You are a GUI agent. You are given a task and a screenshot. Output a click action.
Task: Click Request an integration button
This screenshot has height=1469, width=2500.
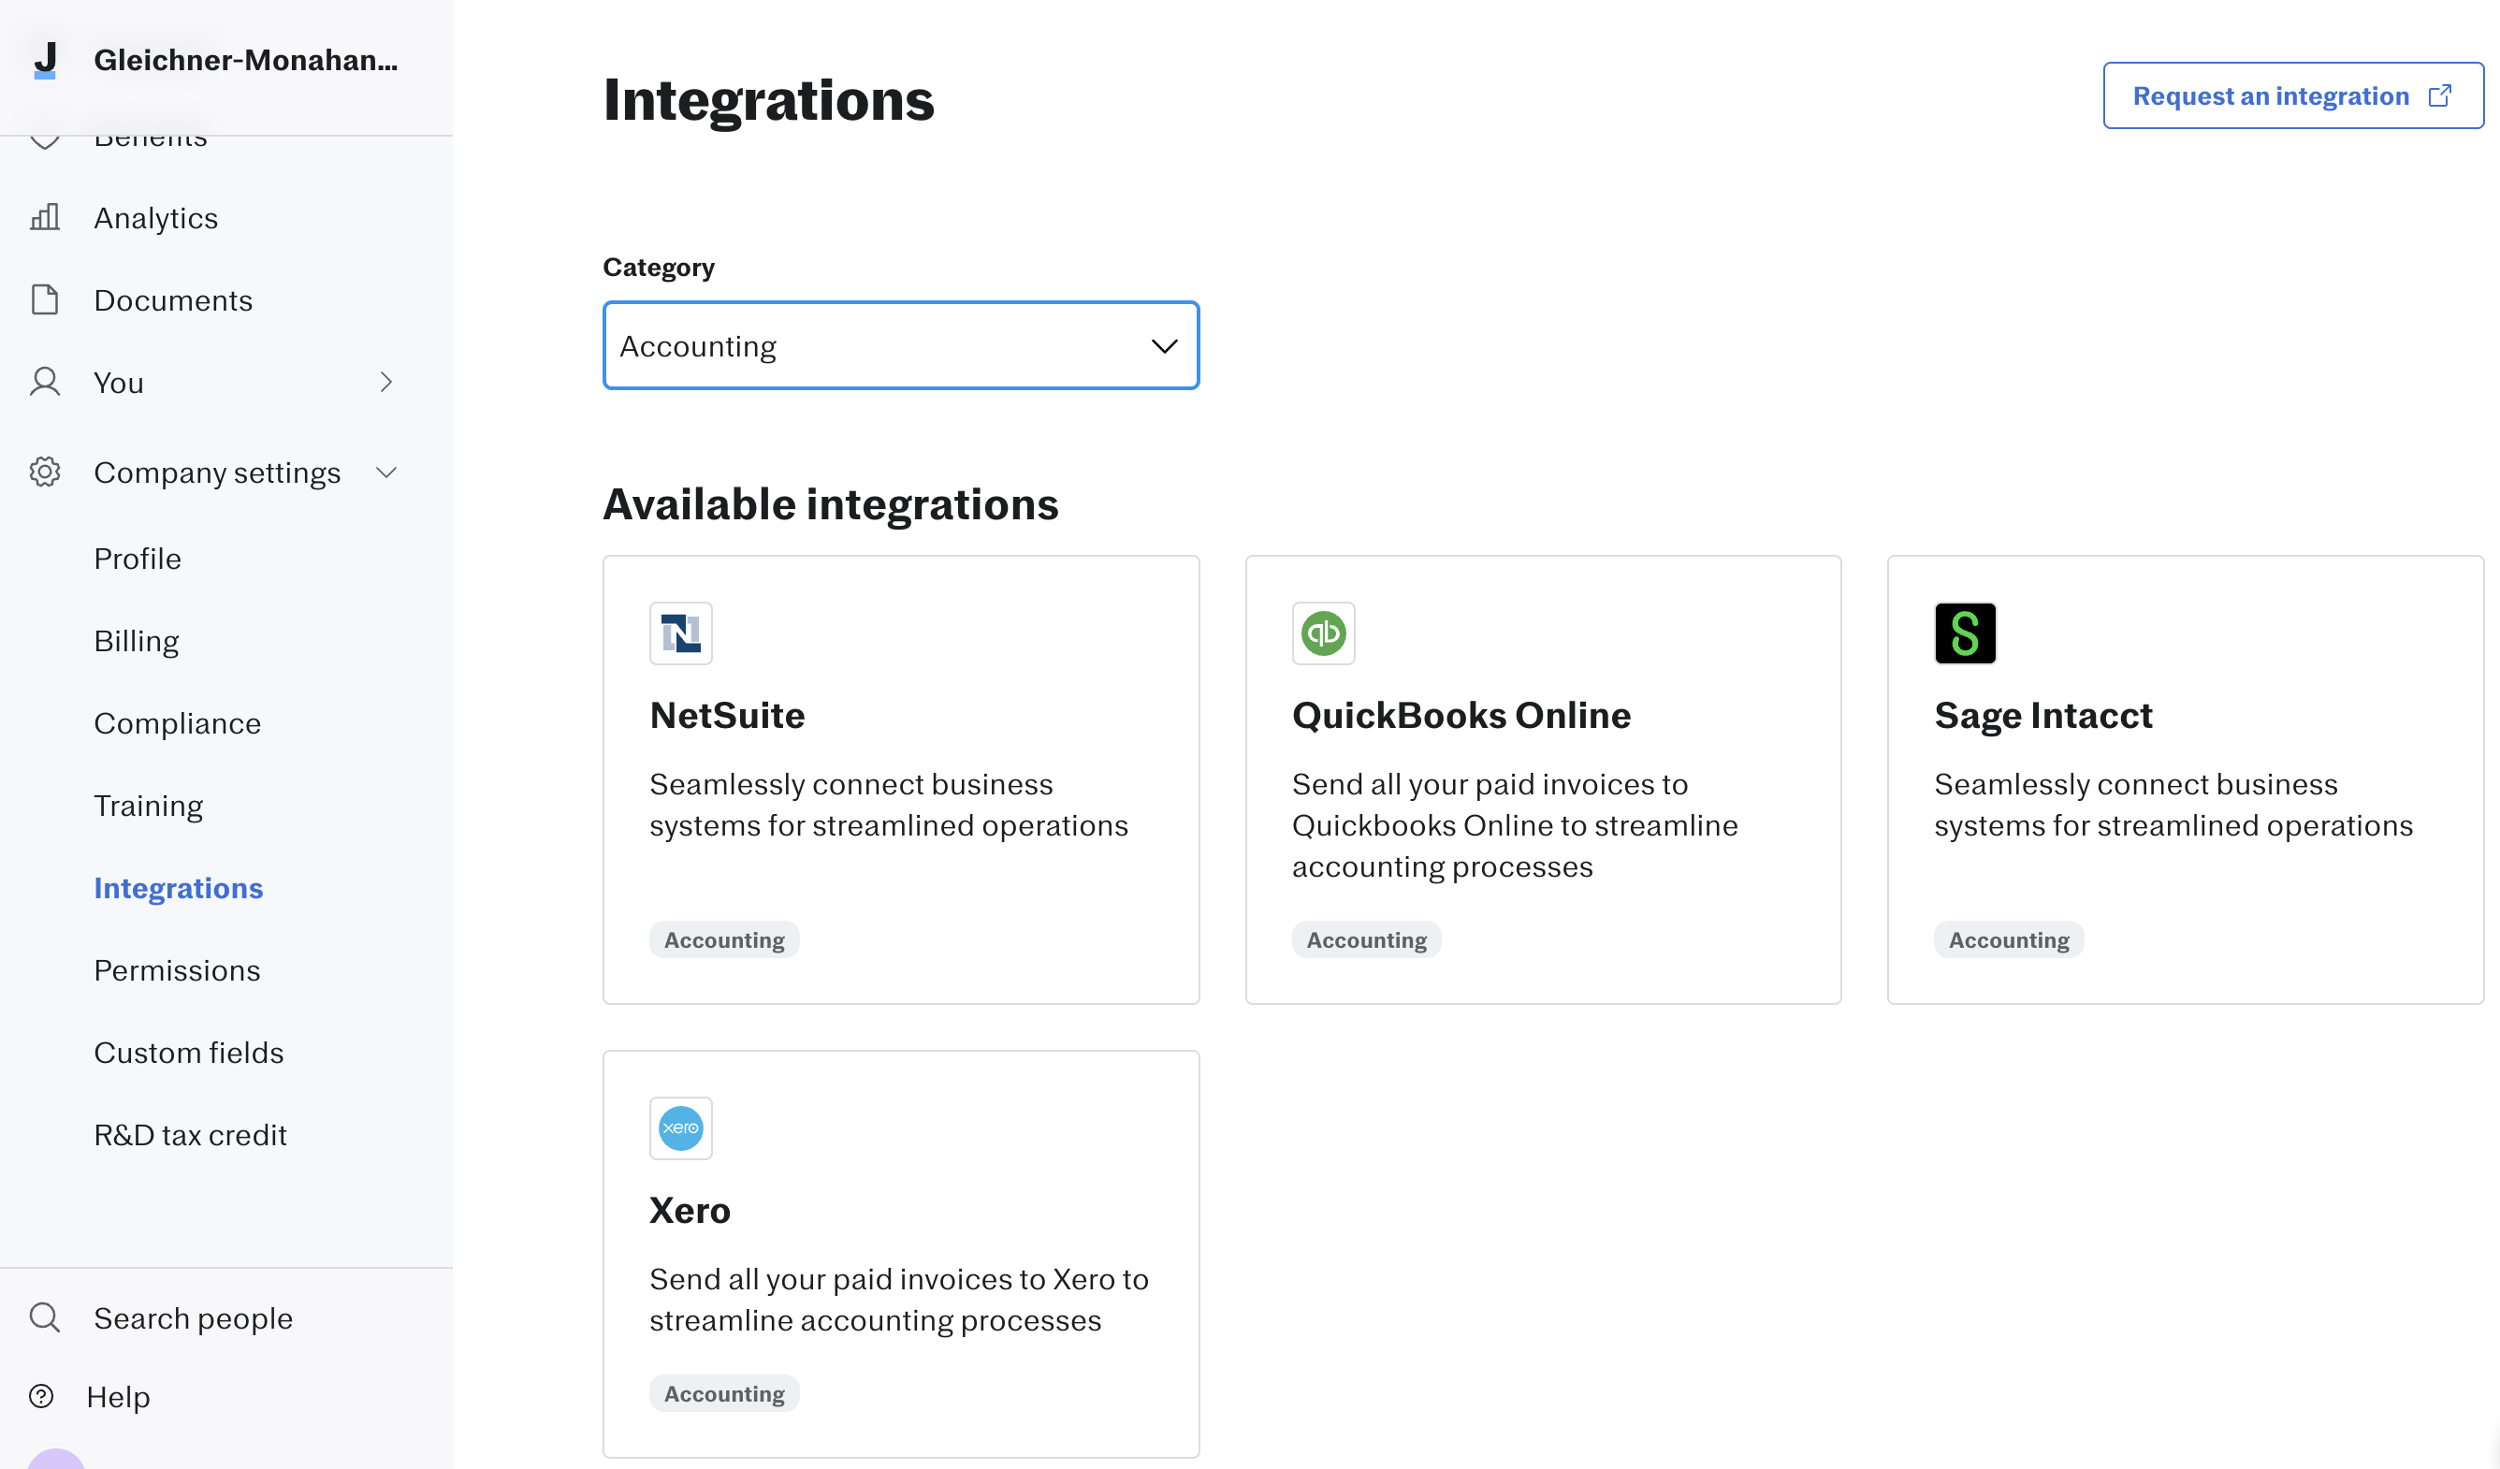(2292, 95)
